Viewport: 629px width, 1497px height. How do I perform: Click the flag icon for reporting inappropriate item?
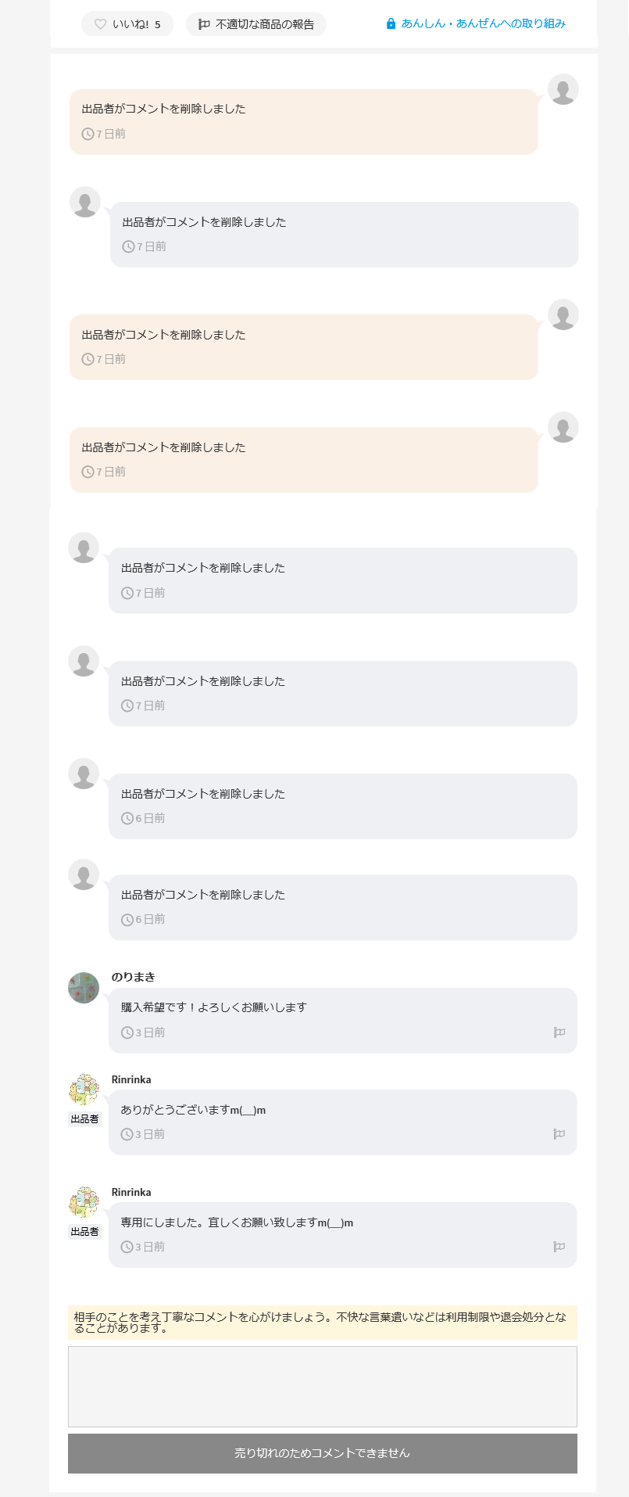click(x=204, y=24)
